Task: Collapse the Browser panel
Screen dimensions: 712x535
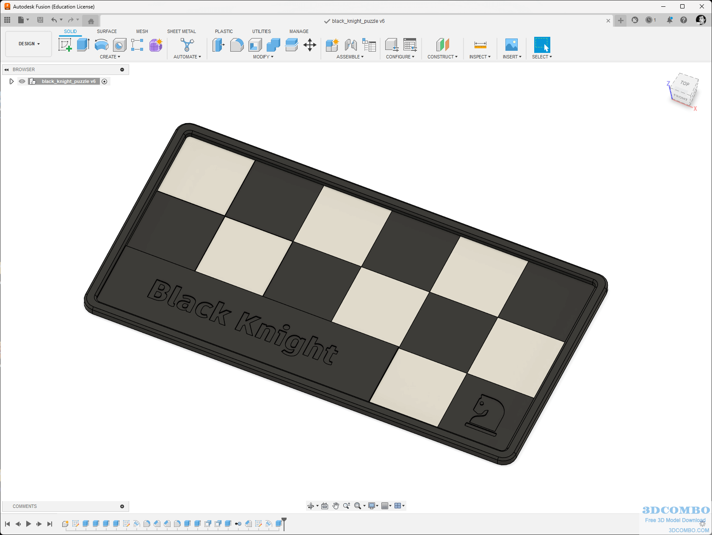Action: (x=7, y=69)
